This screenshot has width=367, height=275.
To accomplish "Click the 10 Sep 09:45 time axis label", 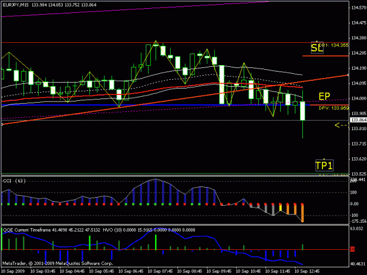I will point(219,271).
